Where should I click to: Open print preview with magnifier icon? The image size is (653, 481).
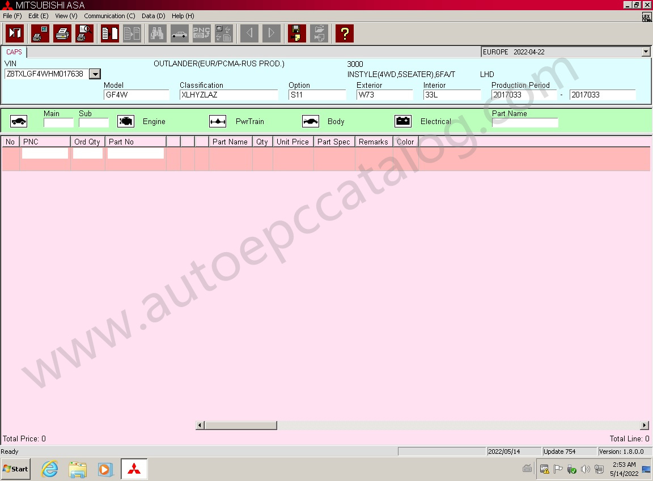[84, 33]
